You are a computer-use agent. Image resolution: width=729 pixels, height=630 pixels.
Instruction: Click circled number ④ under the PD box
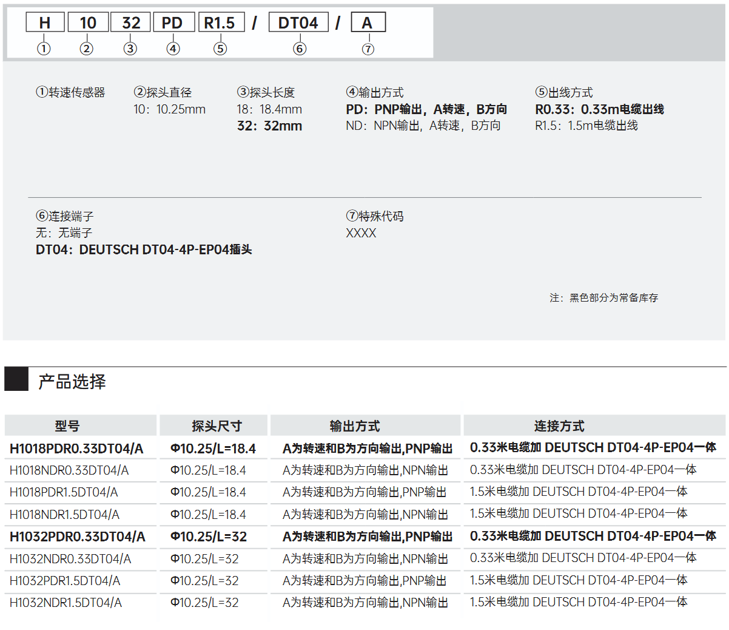173,49
